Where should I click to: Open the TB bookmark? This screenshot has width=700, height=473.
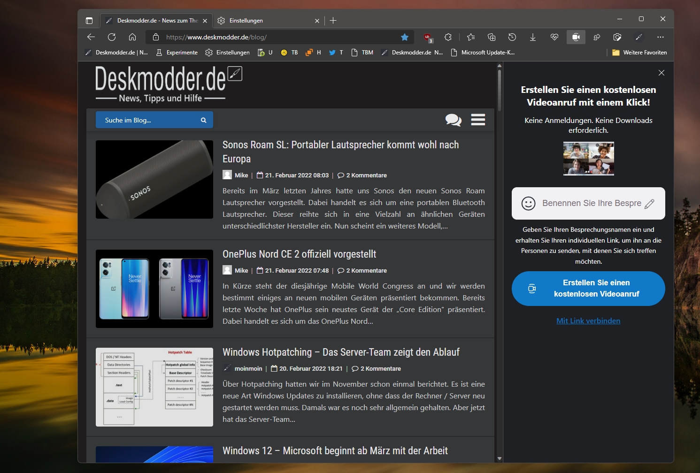(289, 53)
